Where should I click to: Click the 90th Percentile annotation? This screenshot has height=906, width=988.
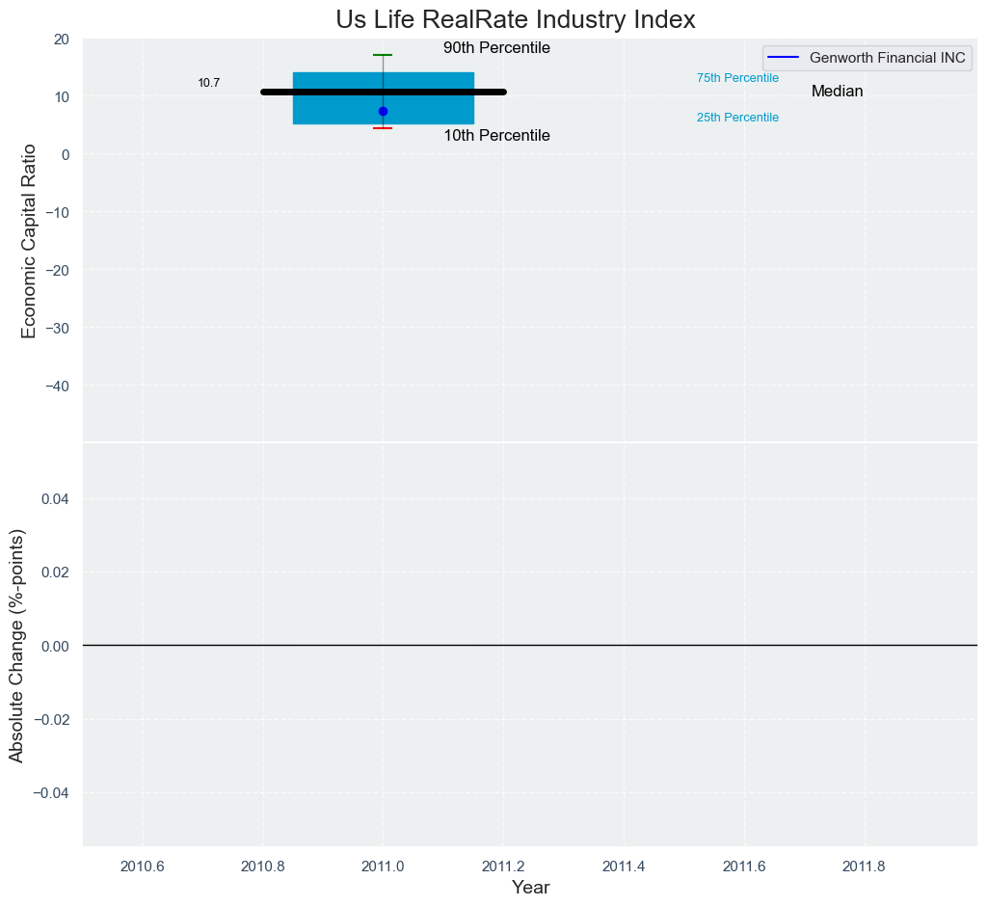point(496,48)
